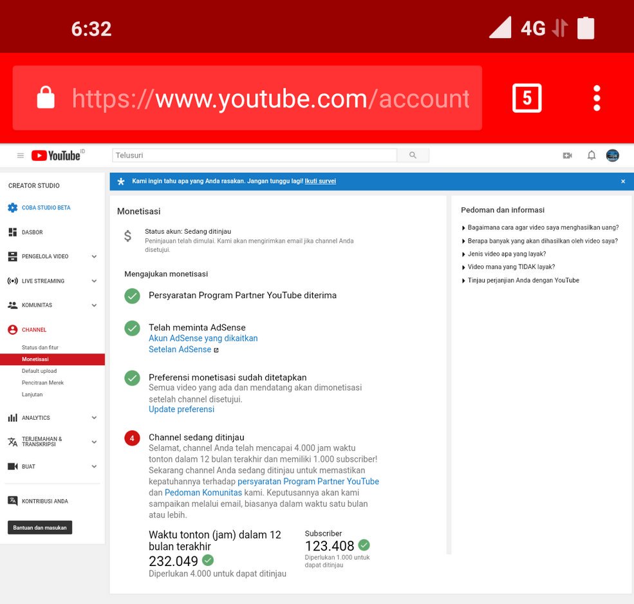Click the red step 4 badge
Screen dimensions: 634x604
[x=132, y=438]
